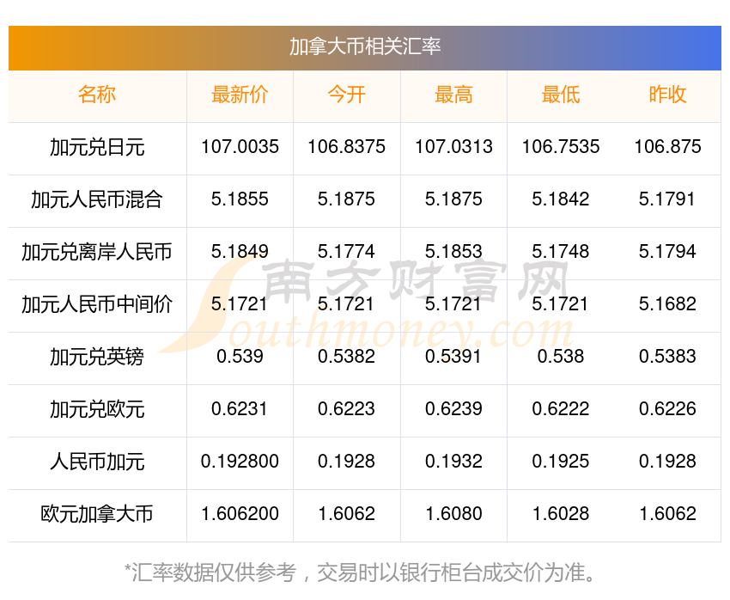Click the low value 0.6222
The image size is (730, 600).
click(561, 409)
